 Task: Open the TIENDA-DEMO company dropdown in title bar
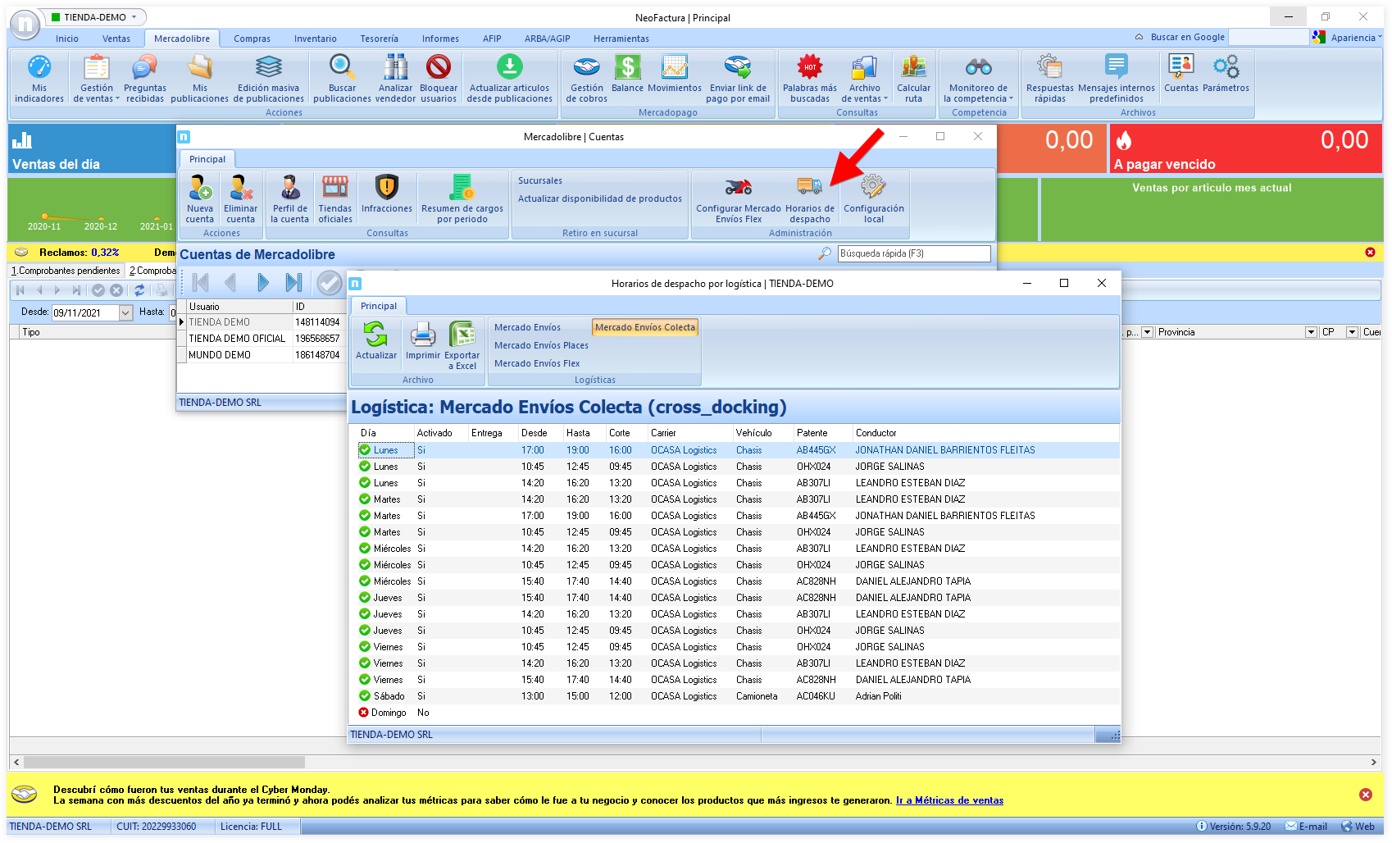click(x=134, y=17)
